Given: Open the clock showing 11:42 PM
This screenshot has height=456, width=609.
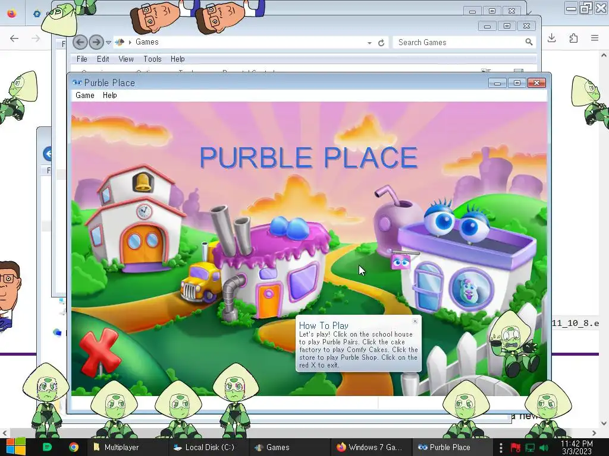Looking at the screenshot, I should pyautogui.click(x=577, y=447).
